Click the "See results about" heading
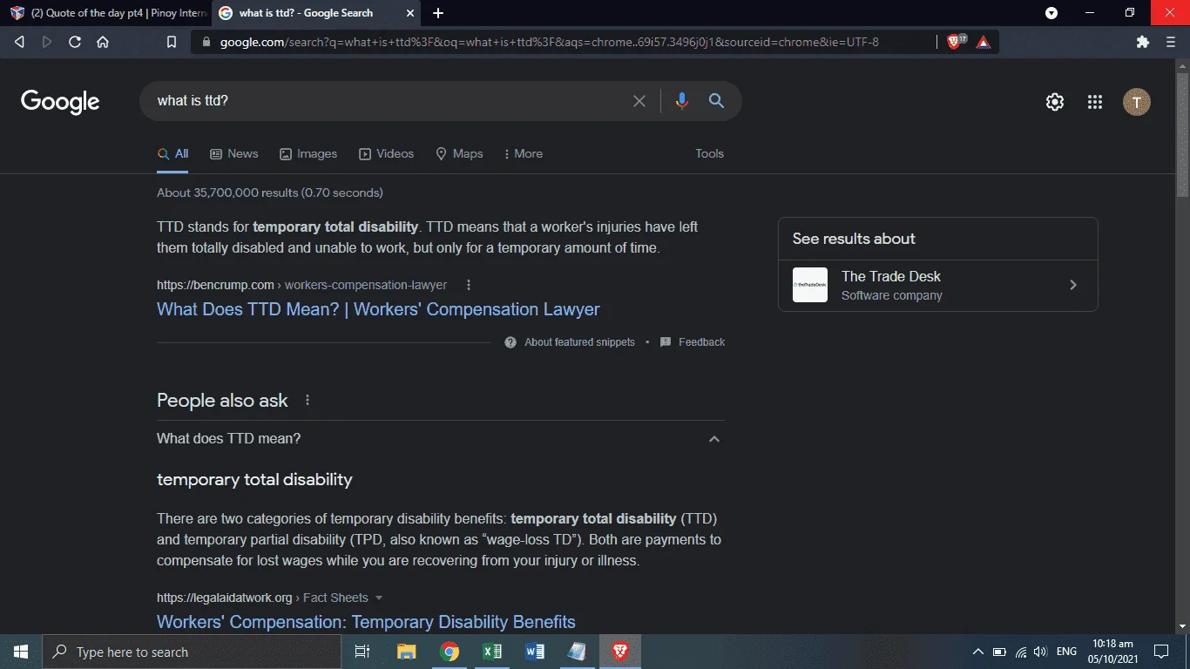Image resolution: width=1190 pixels, height=669 pixels. point(854,239)
